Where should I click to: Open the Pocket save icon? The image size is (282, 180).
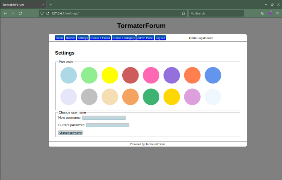pos(263,13)
